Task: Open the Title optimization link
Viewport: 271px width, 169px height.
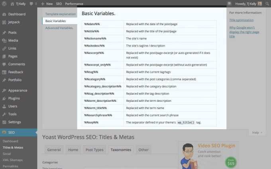Action: coord(241,20)
